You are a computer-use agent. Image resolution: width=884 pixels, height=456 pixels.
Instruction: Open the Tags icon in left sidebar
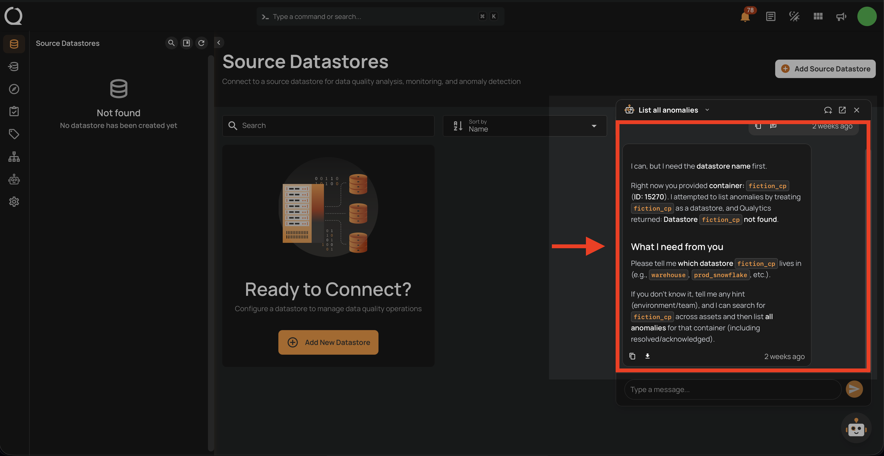tap(14, 134)
